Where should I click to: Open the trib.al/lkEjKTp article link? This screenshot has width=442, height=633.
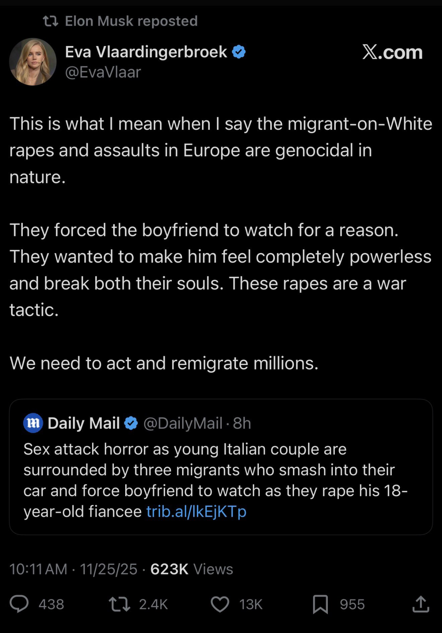point(196,511)
